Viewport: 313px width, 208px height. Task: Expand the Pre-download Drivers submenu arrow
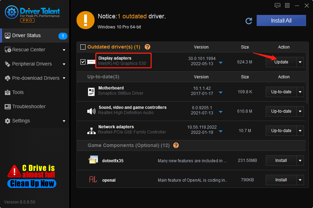64,78
